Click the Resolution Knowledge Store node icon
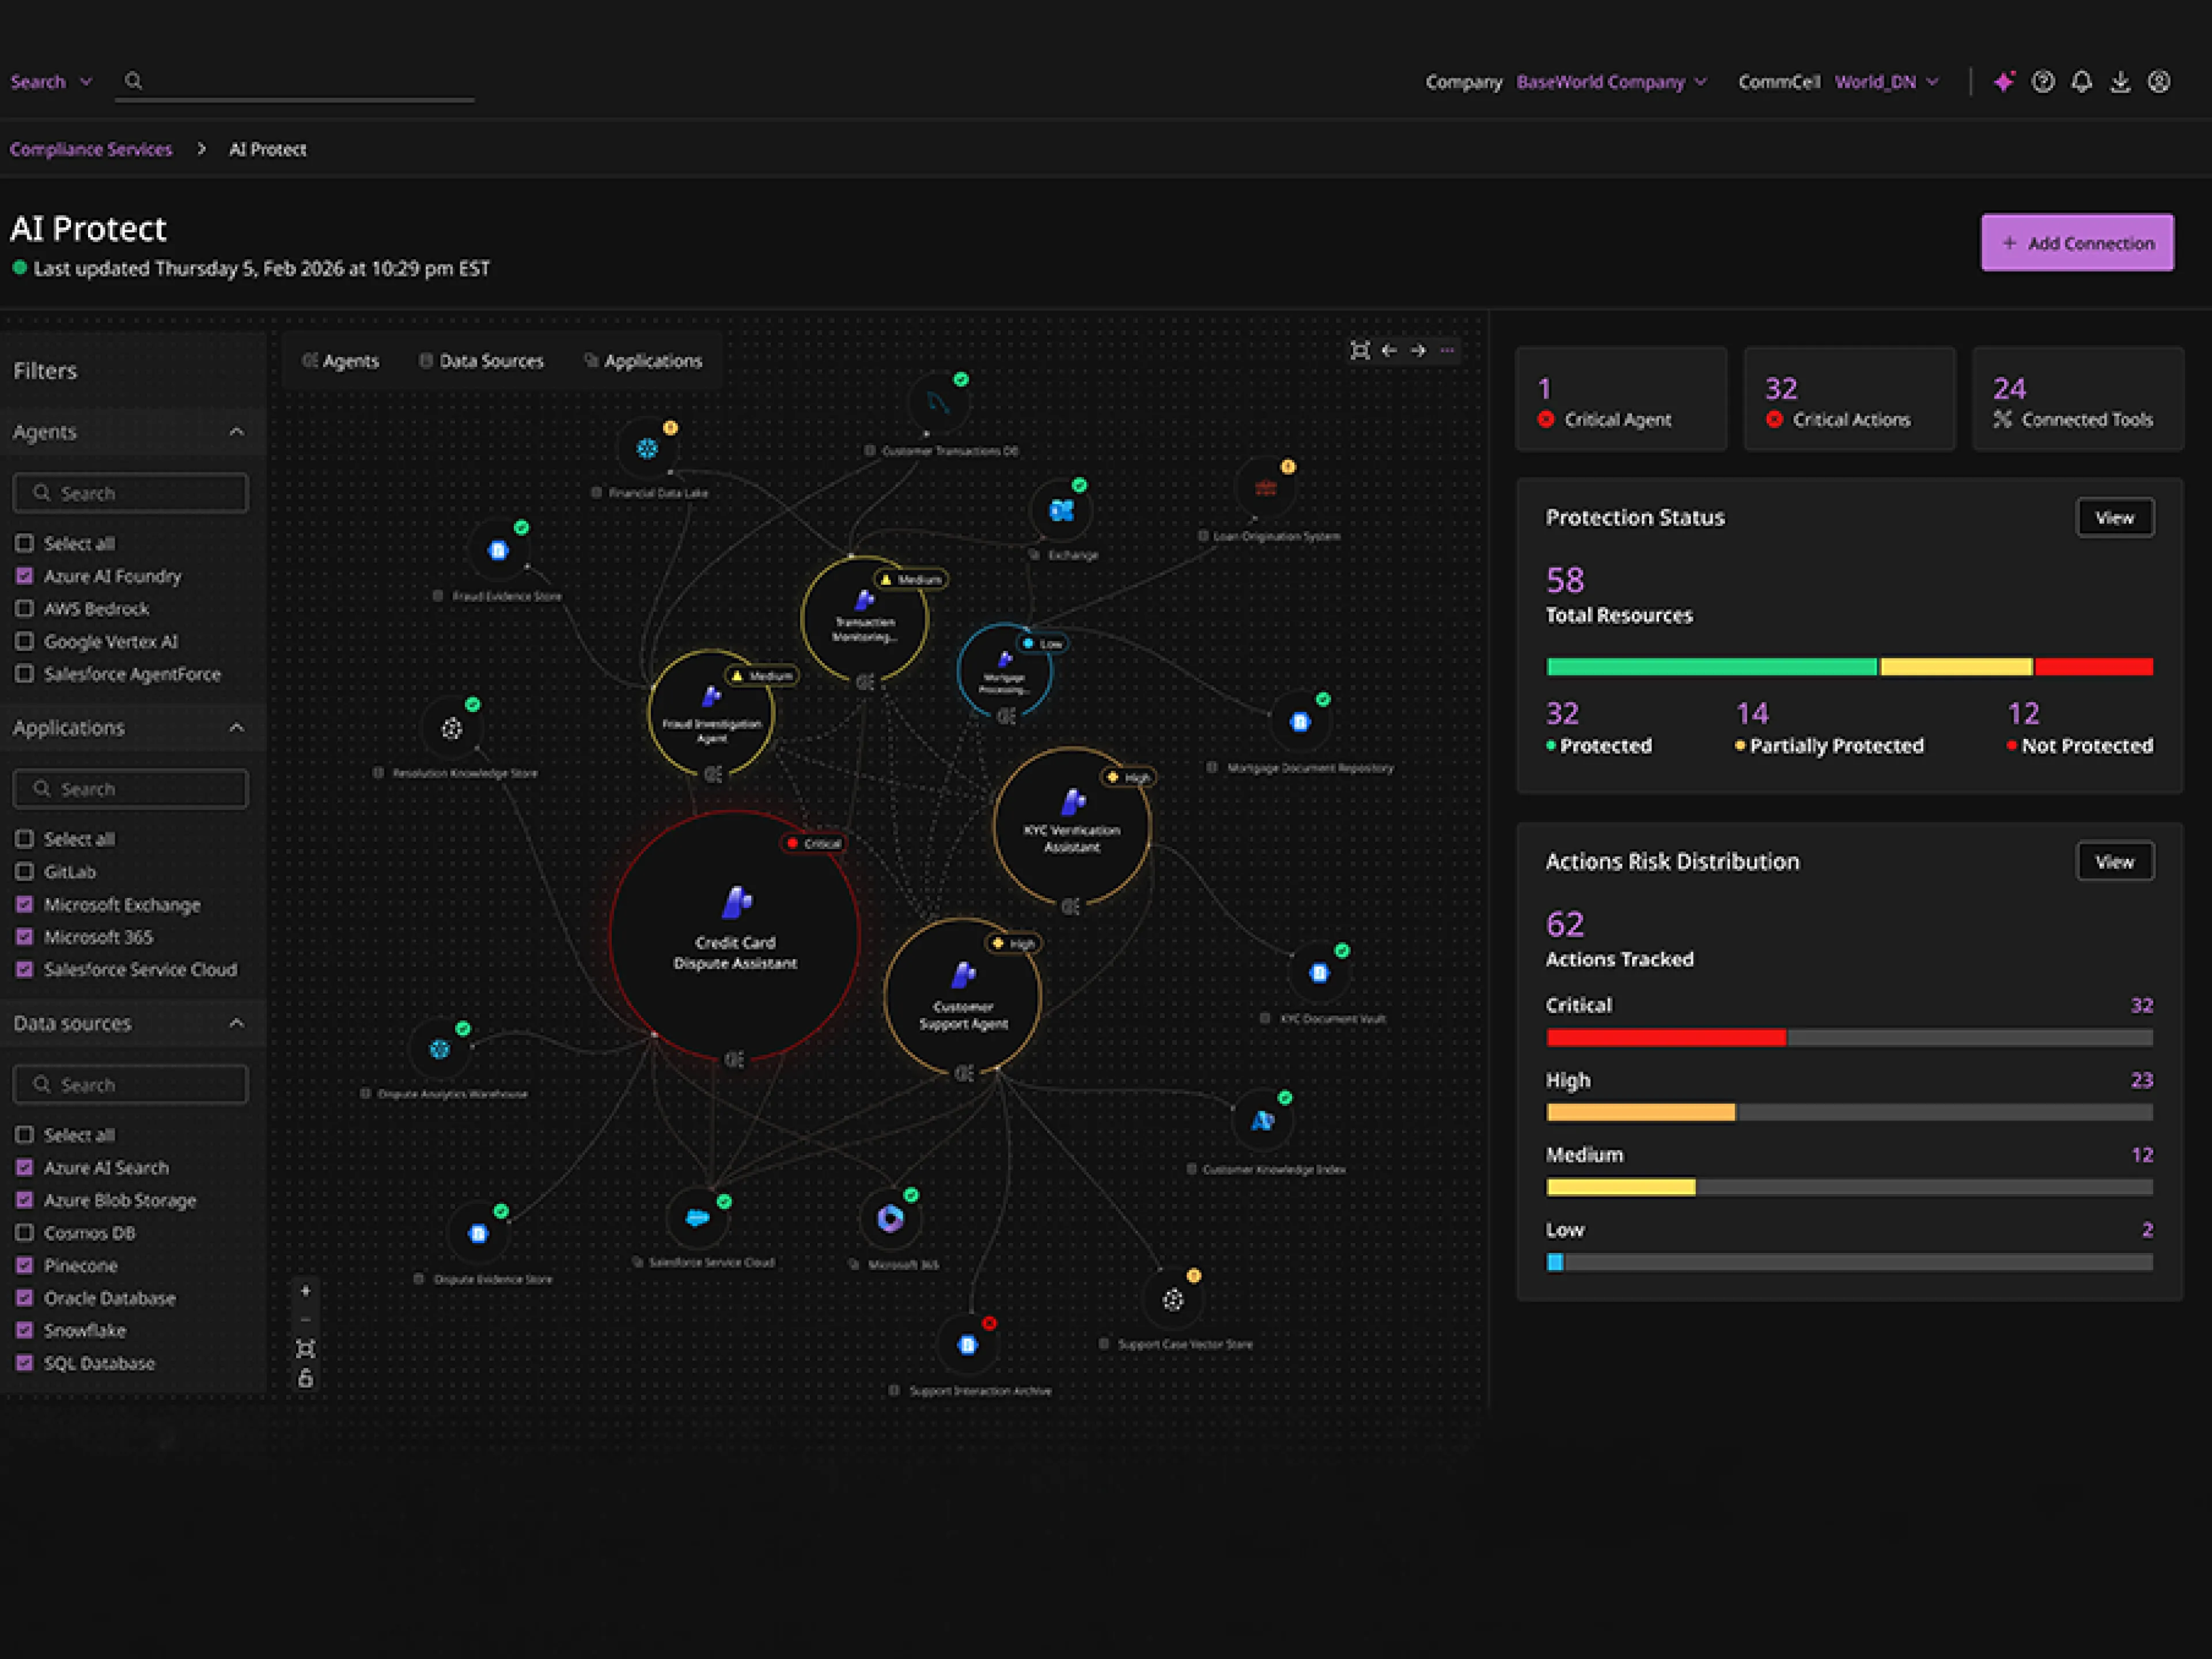The height and width of the screenshot is (1659, 2212). [x=452, y=728]
